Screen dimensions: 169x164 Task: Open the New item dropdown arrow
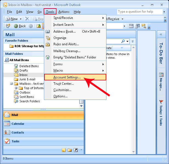click(21, 19)
